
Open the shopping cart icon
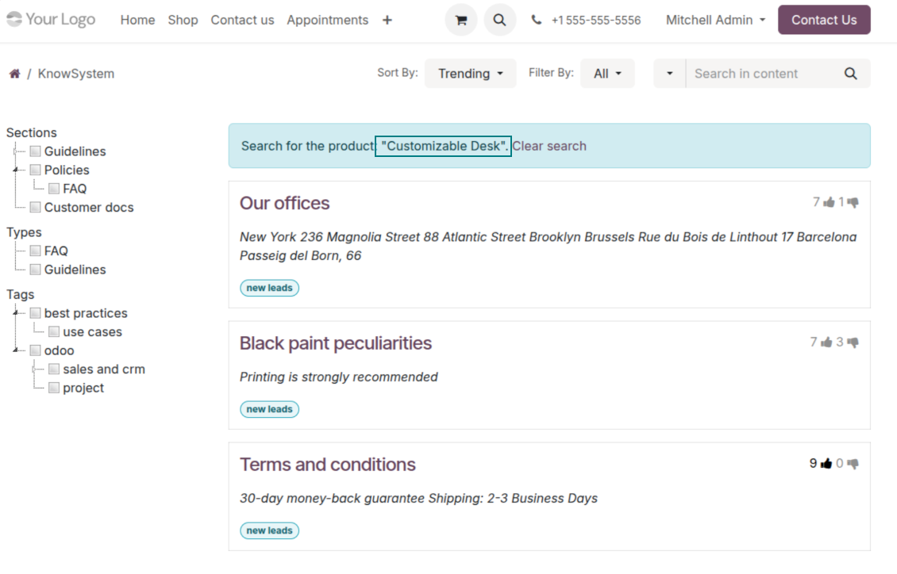coord(460,20)
